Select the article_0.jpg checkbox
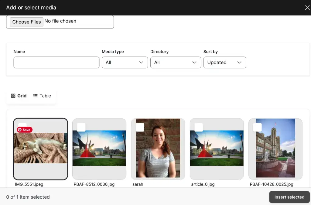 tap(199, 127)
